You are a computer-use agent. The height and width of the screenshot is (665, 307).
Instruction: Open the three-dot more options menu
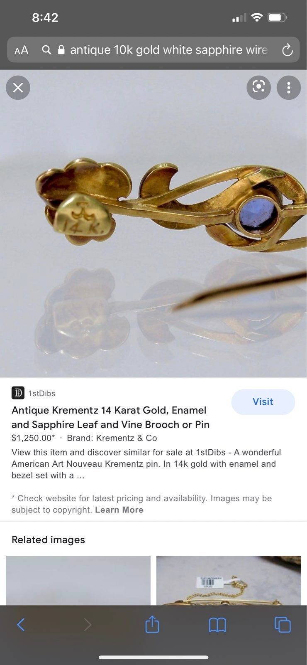click(x=289, y=87)
